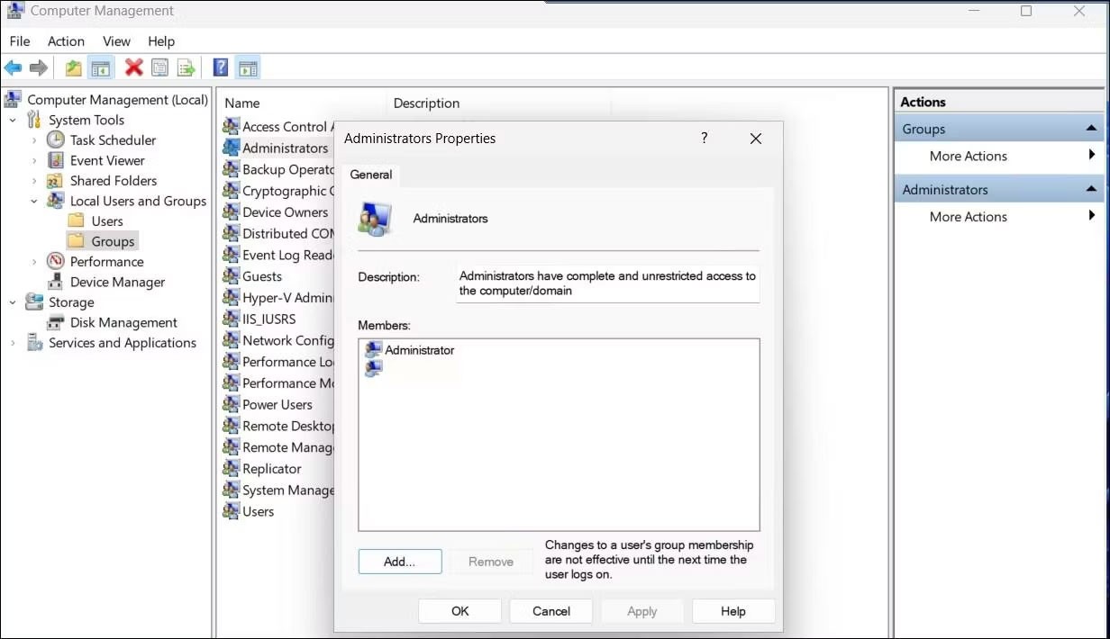Click the blue Help toolbar icon

click(x=221, y=67)
